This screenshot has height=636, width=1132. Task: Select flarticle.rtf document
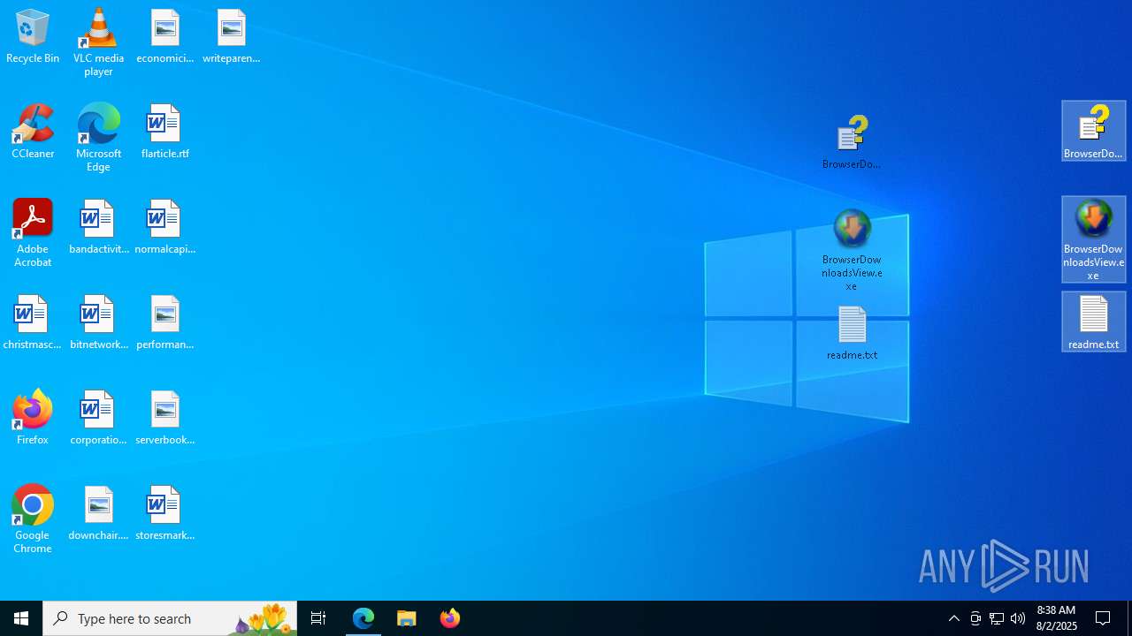click(x=165, y=132)
